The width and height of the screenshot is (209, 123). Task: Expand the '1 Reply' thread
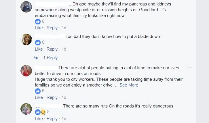click(x=50, y=58)
